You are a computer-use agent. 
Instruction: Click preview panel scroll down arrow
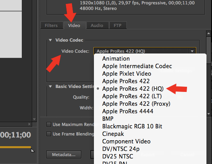click(x=34, y=119)
